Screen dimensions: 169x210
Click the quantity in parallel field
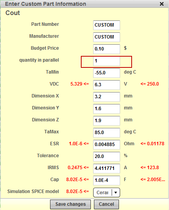pyautogui.click(x=107, y=61)
